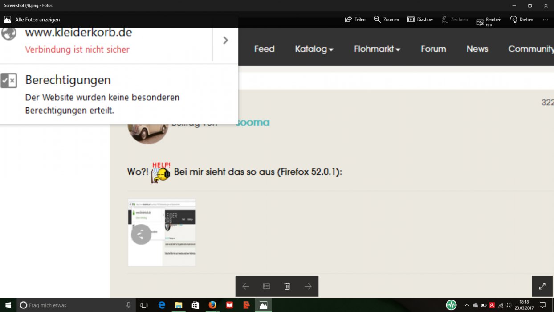Open the Zoomen magnifier tool
Screen dimensions: 554x312
[386, 20]
